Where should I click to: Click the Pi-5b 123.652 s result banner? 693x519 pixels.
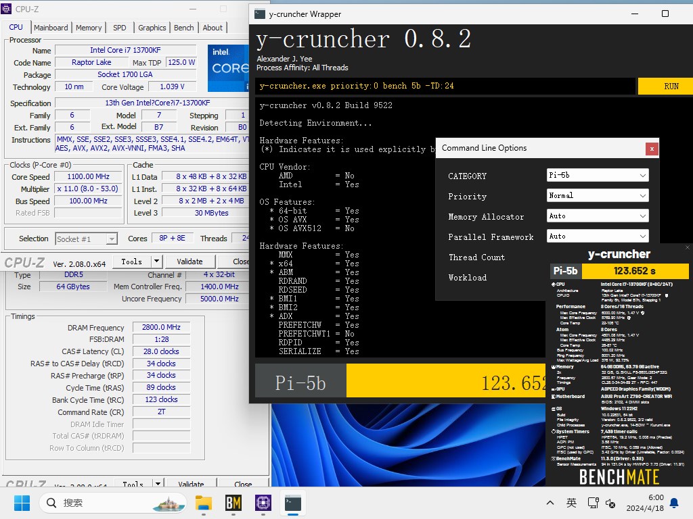(620, 271)
